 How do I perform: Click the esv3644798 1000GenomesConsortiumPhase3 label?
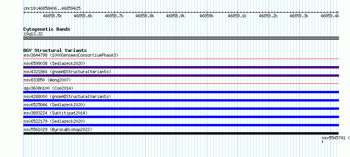71,55
